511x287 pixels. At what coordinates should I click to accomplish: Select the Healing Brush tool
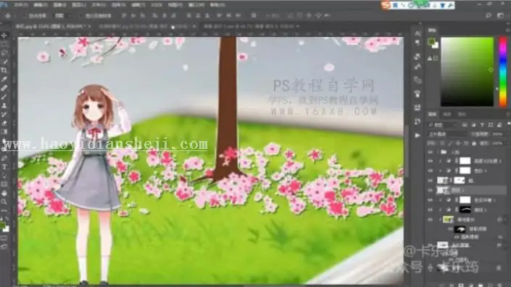point(4,87)
